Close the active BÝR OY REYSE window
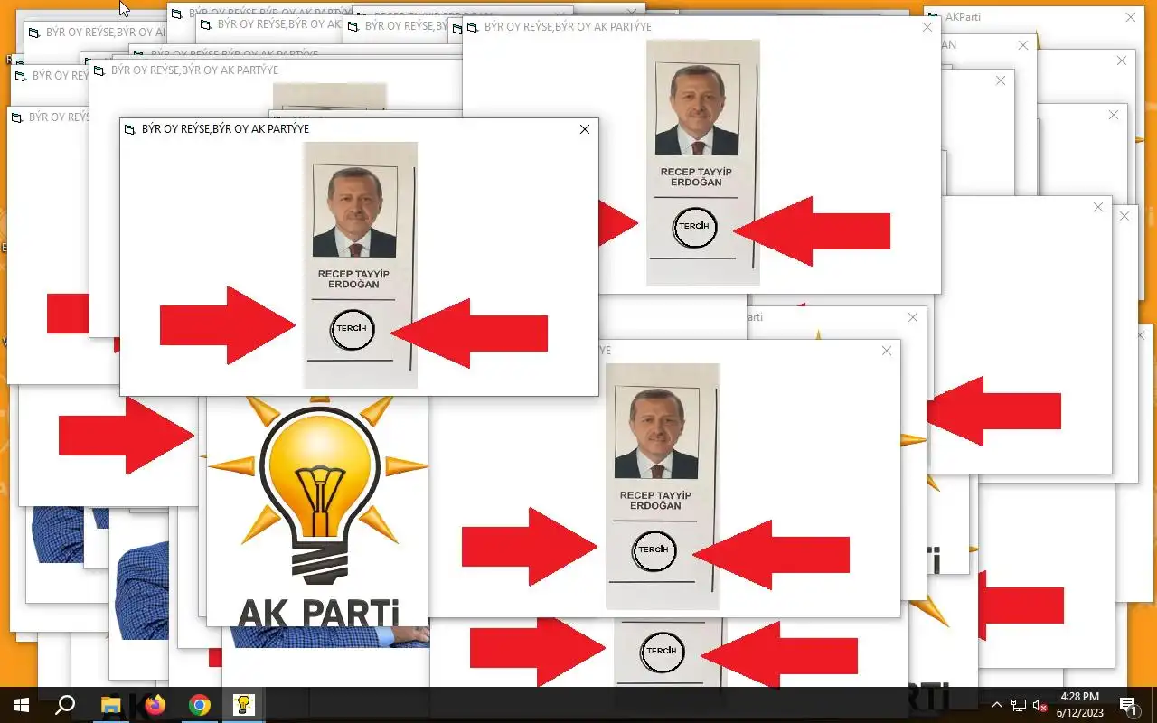The height and width of the screenshot is (723, 1157). 585,129
